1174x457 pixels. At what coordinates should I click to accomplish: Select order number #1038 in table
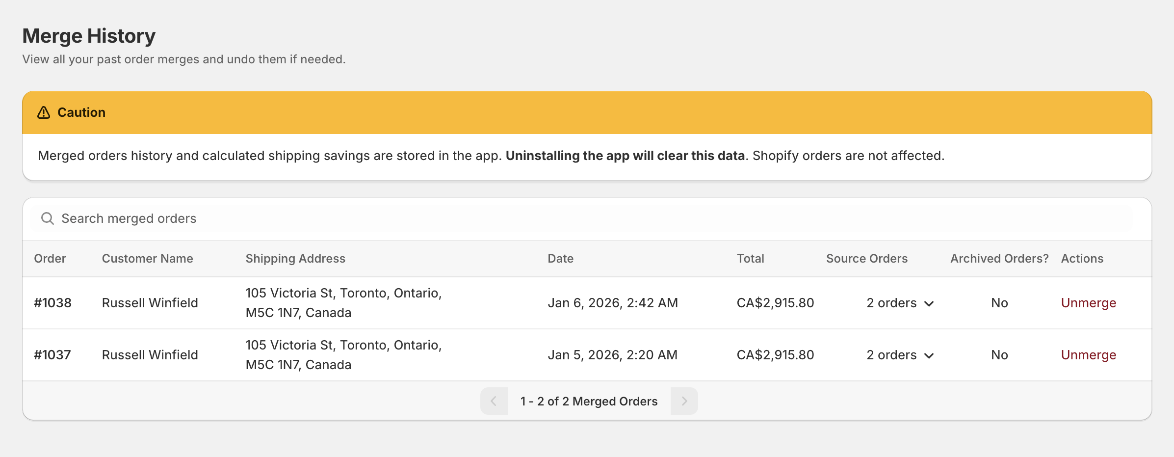(x=52, y=303)
